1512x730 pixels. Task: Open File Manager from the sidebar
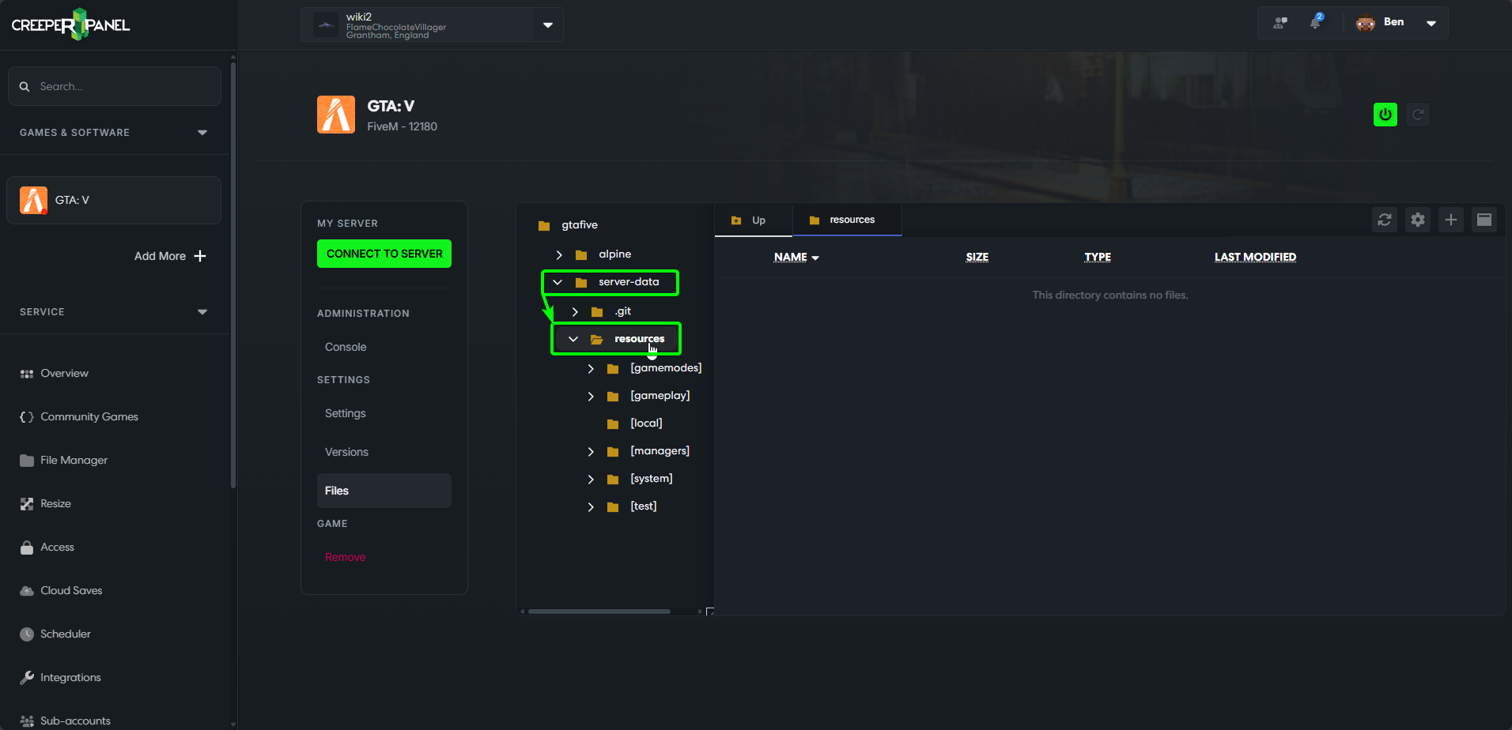click(x=74, y=460)
